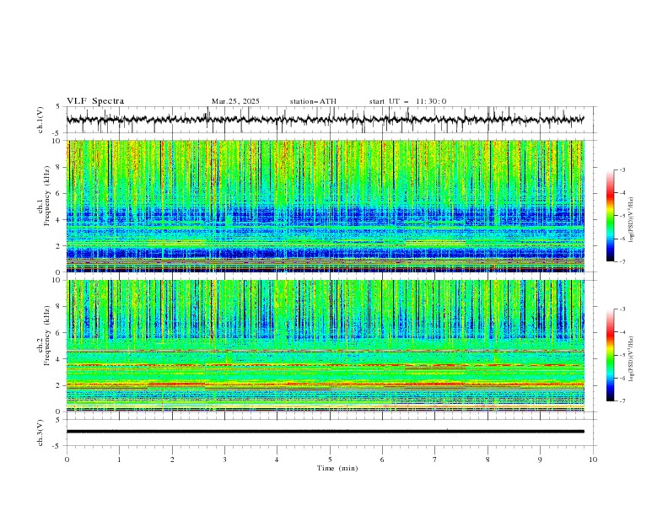Click time axis tick label '0'

[x=67, y=460]
